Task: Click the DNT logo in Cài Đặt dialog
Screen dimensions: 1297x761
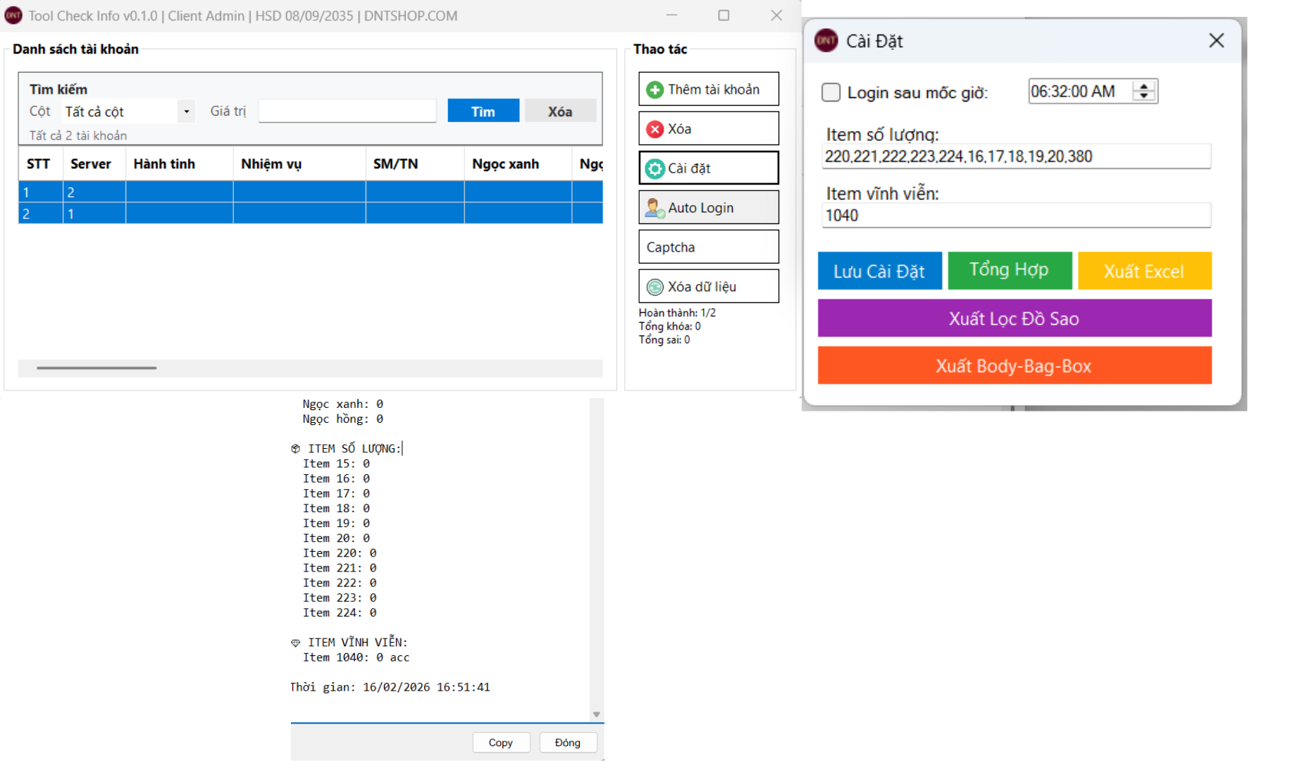Action: (826, 41)
